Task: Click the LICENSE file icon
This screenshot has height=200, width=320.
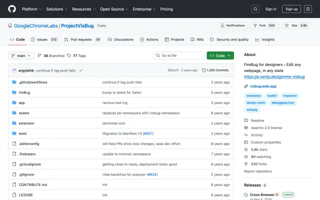Action: (x=14, y=194)
